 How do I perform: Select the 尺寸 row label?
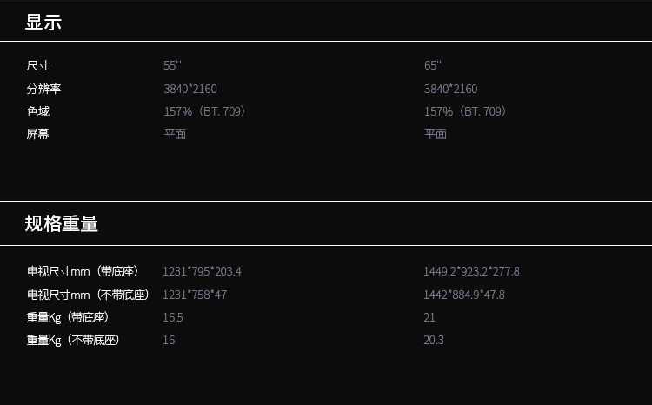coord(38,66)
